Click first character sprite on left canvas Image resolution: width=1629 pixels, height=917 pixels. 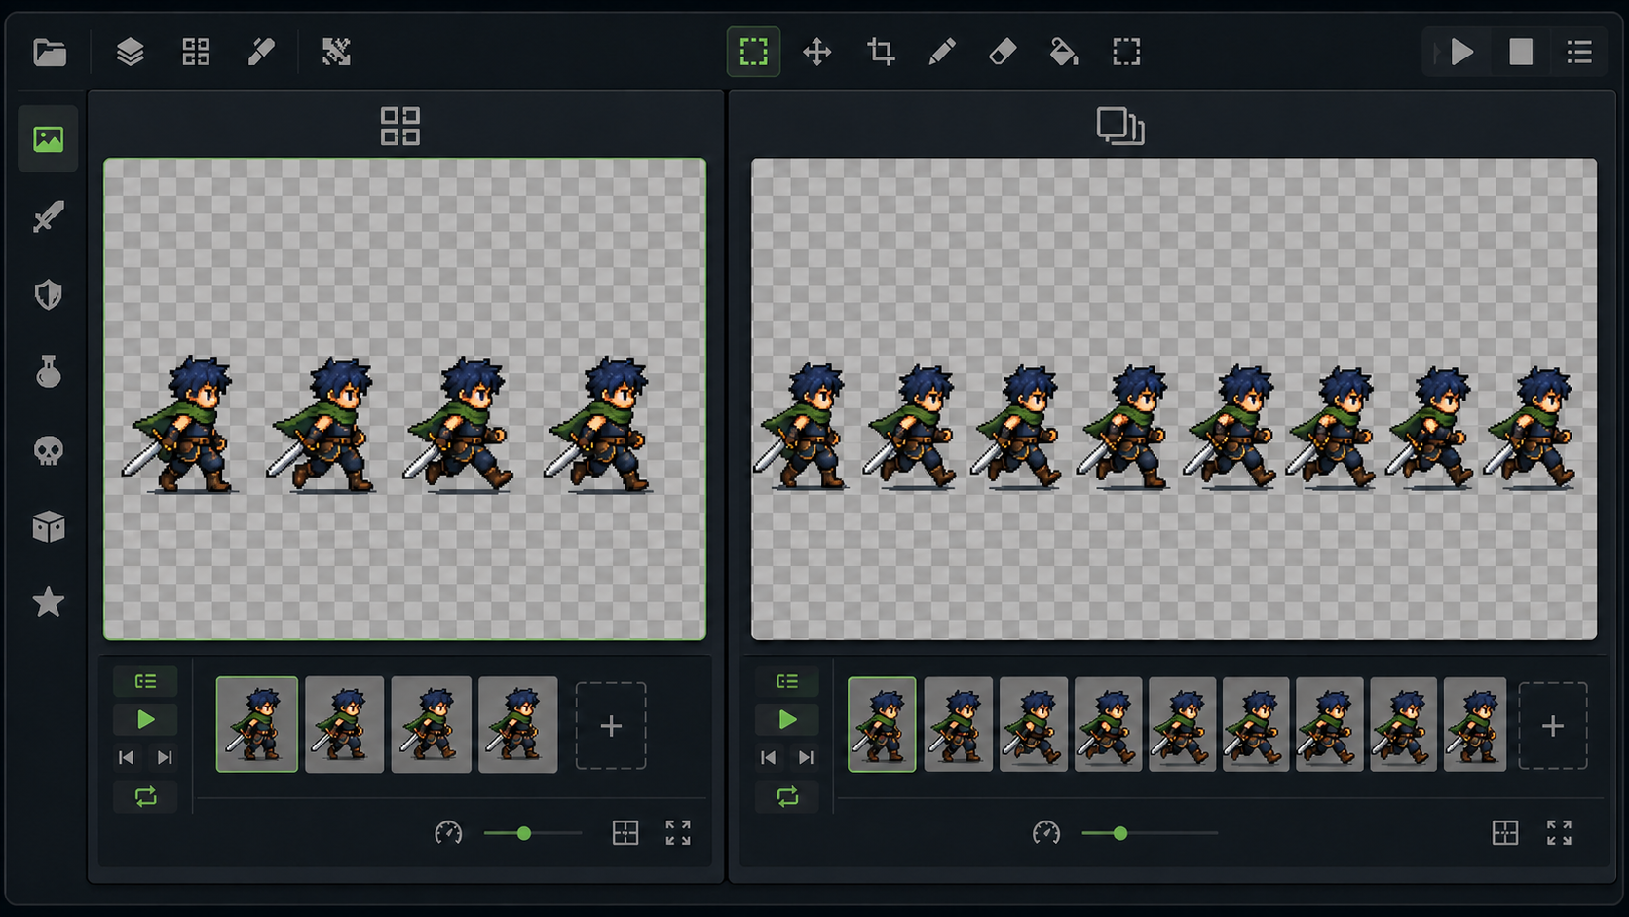(181, 425)
